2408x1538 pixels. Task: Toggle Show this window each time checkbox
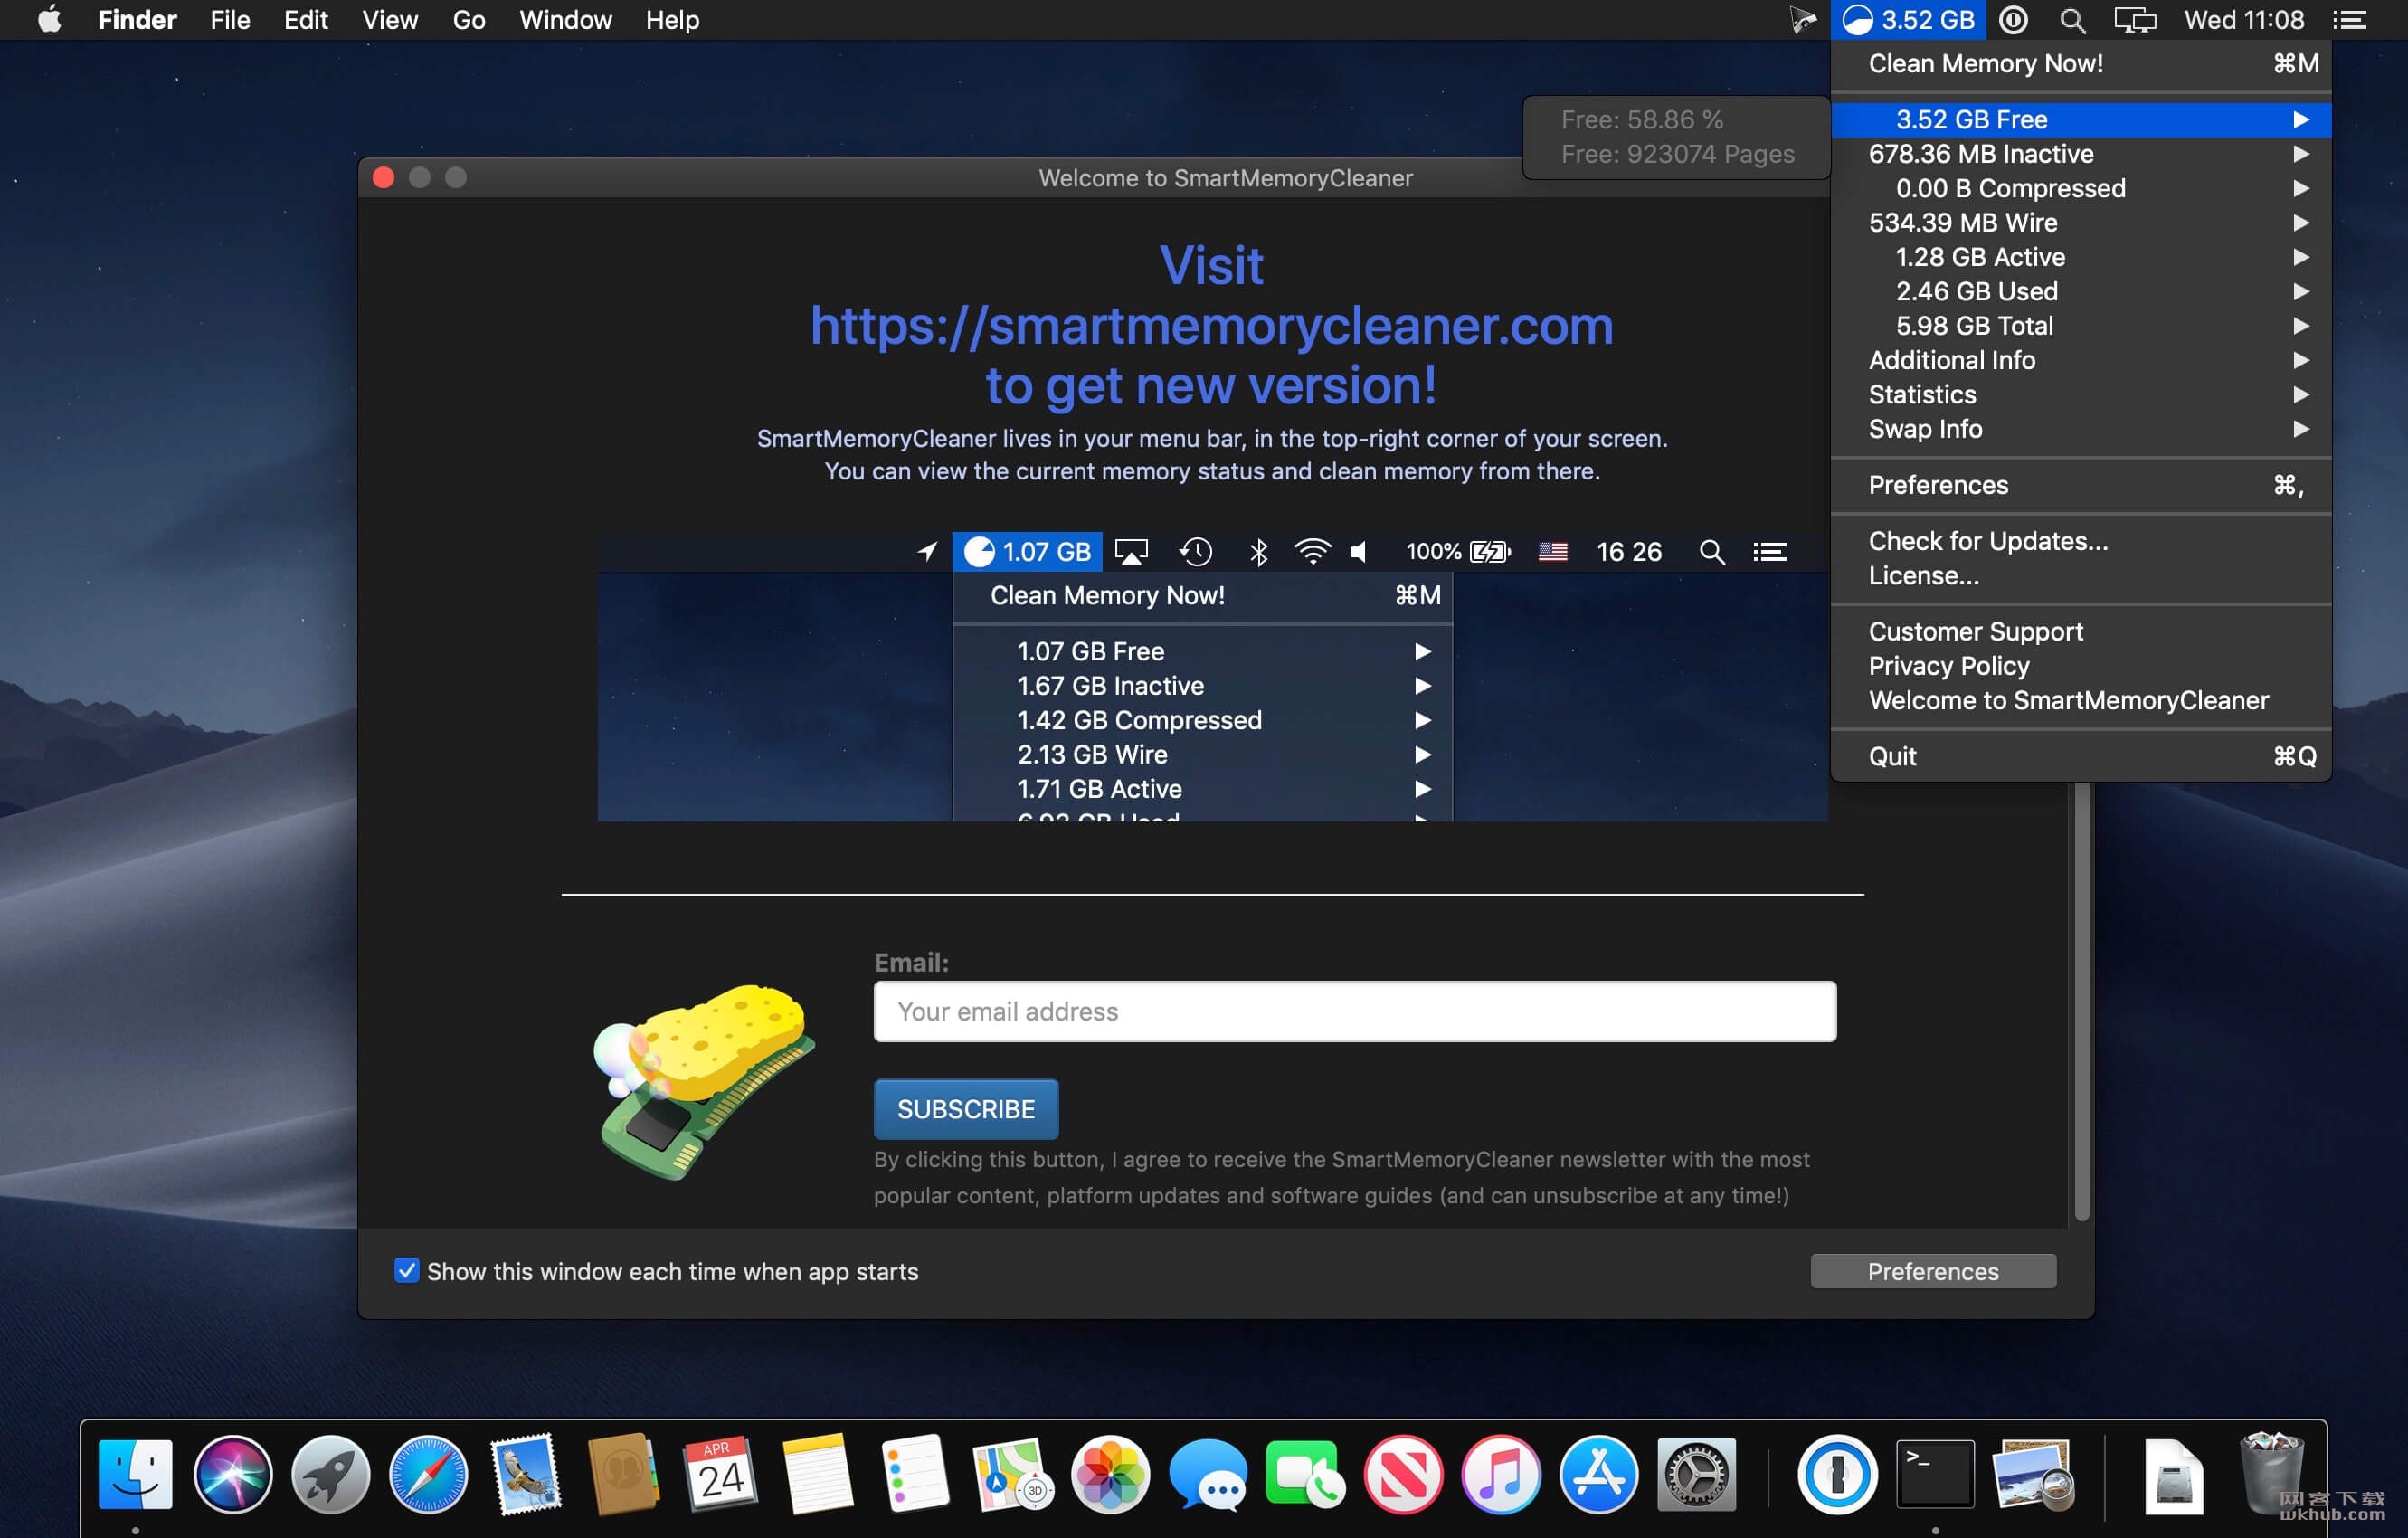[406, 1270]
